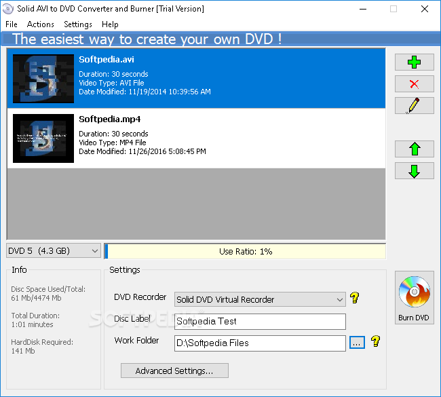
Task: Minimize the converter window
Action: (x=363, y=9)
